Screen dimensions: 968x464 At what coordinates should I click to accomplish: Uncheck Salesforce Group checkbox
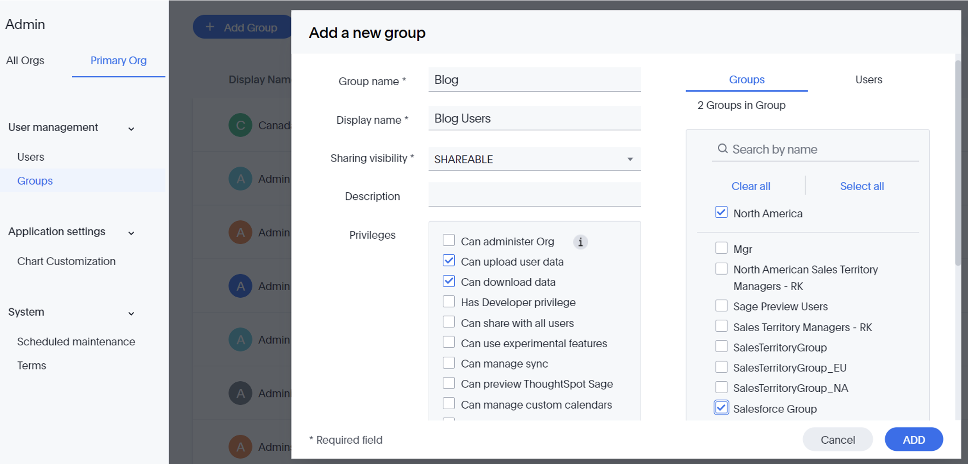click(x=721, y=408)
